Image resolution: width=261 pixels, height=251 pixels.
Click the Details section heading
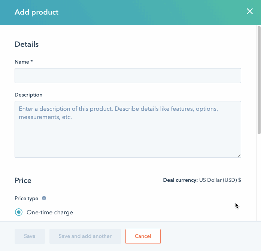tap(27, 44)
